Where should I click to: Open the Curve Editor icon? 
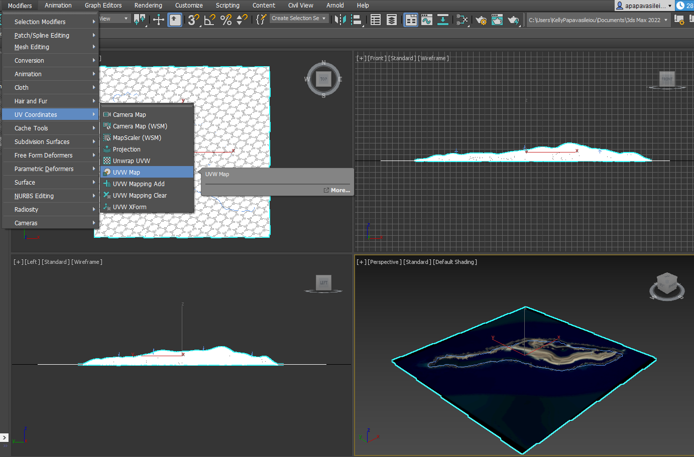(427, 20)
